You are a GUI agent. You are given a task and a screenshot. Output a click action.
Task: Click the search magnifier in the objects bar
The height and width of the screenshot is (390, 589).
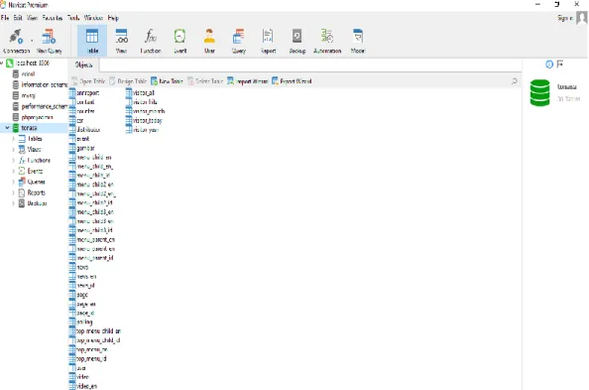pyautogui.click(x=515, y=80)
